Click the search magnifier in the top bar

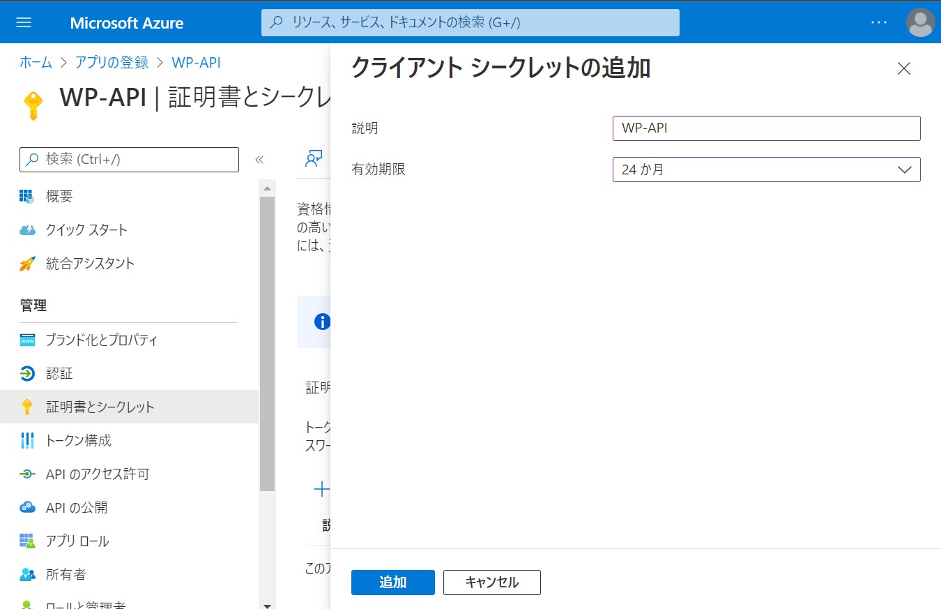(277, 22)
